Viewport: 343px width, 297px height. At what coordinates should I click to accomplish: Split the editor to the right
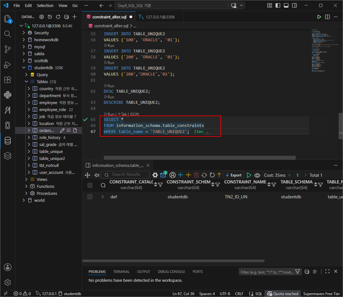[327, 17]
